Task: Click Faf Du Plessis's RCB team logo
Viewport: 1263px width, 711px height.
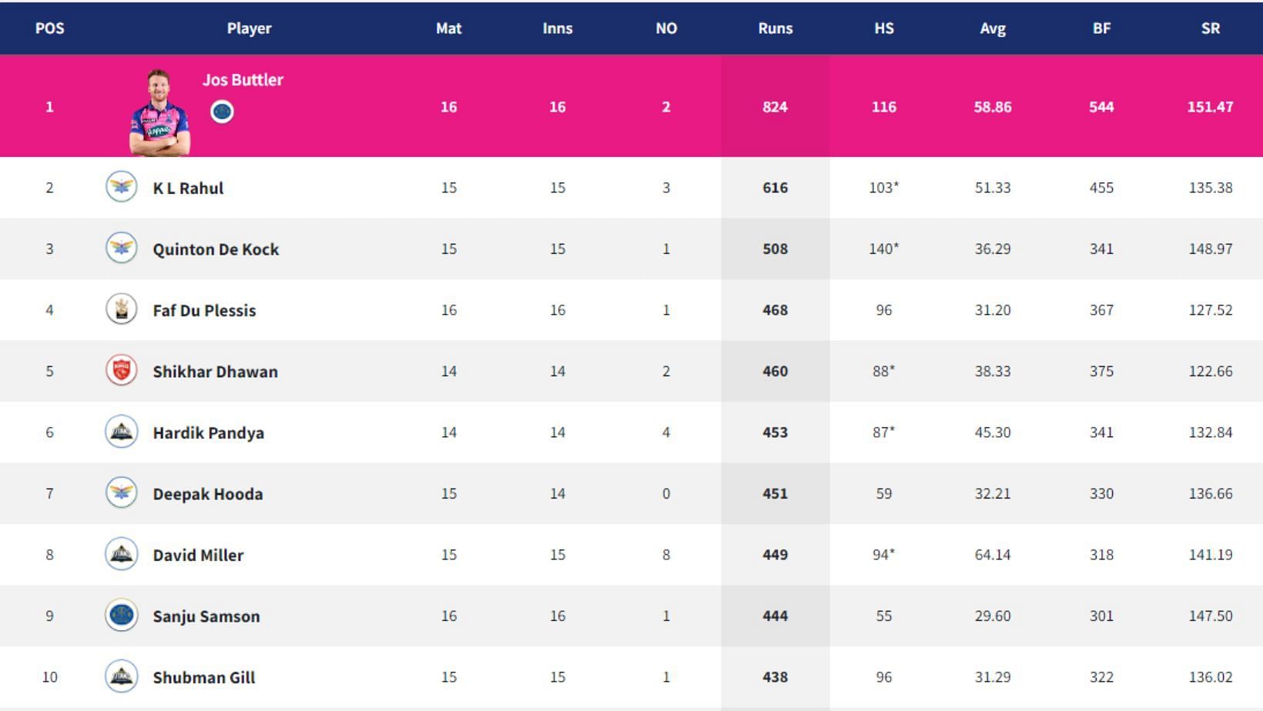Action: 121,309
